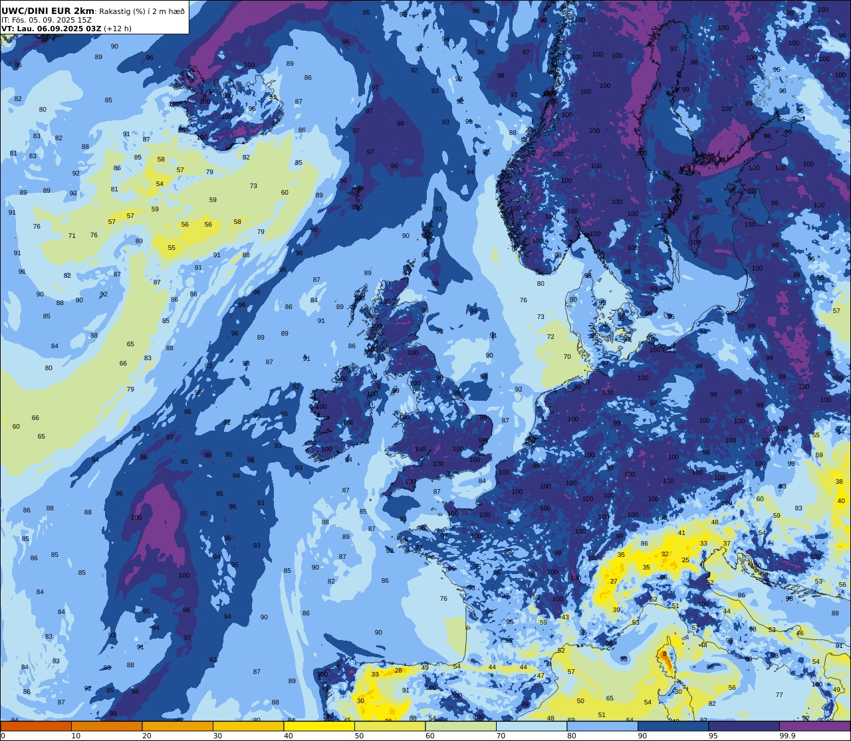
Task: Click the '95' tick label on legend bar
Action: pyautogui.click(x=713, y=736)
